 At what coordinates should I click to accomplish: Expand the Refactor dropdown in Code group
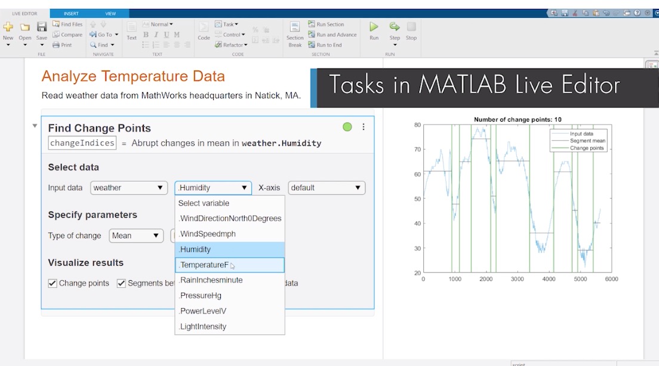point(231,45)
